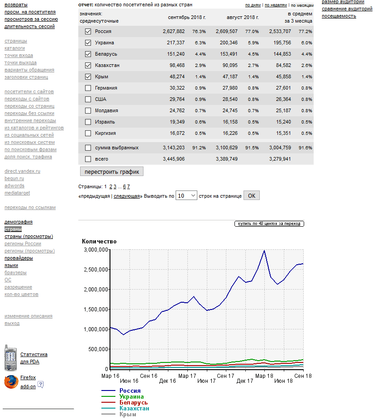Image resolution: width=382 pixels, height=419 pixels.
Task: Open the провайдеры report in sidebar
Action: (x=19, y=258)
